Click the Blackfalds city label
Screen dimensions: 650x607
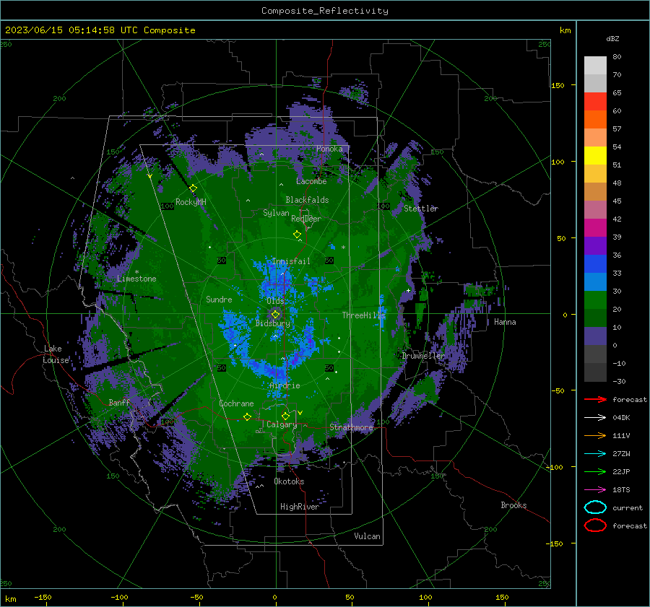(307, 200)
